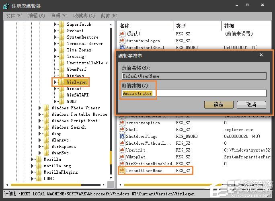275x201 pixels.
Task: Click the WbemPerf folder icon
Action: pos(62,69)
